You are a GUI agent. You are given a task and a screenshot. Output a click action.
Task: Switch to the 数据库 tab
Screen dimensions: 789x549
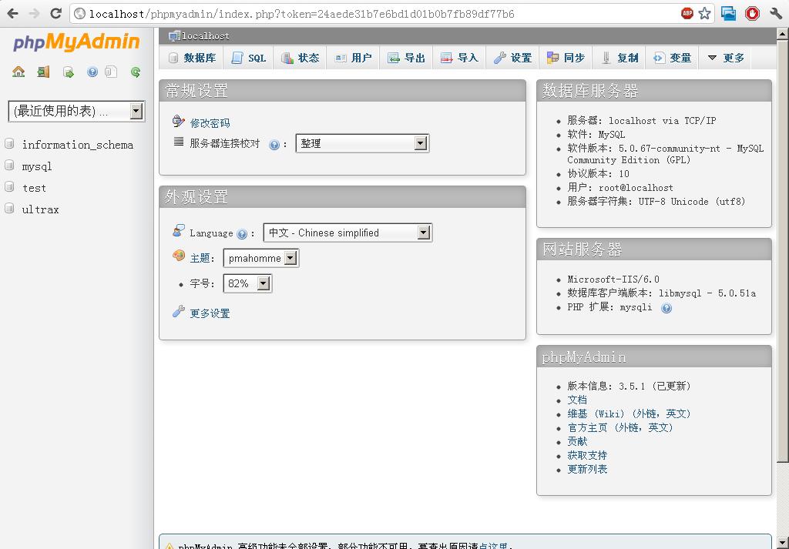[192, 58]
